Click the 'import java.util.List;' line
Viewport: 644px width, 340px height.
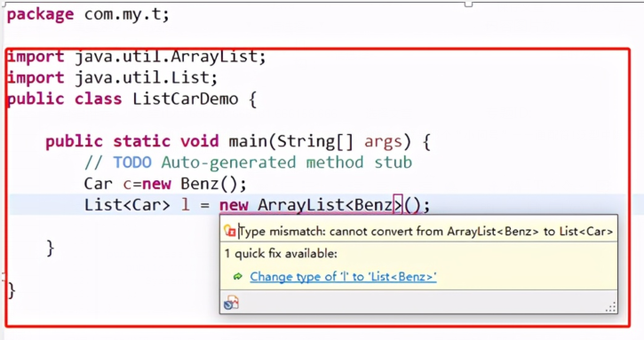click(113, 77)
